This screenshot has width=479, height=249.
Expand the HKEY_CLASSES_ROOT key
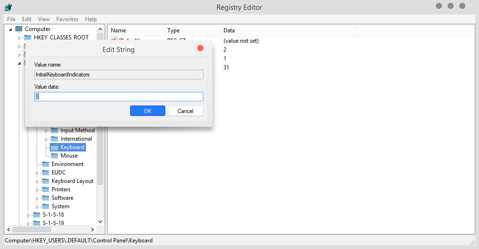19,38
